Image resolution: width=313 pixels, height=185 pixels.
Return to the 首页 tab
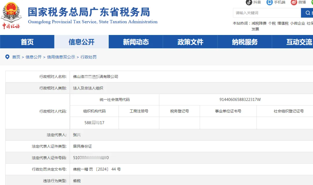pos(27,42)
